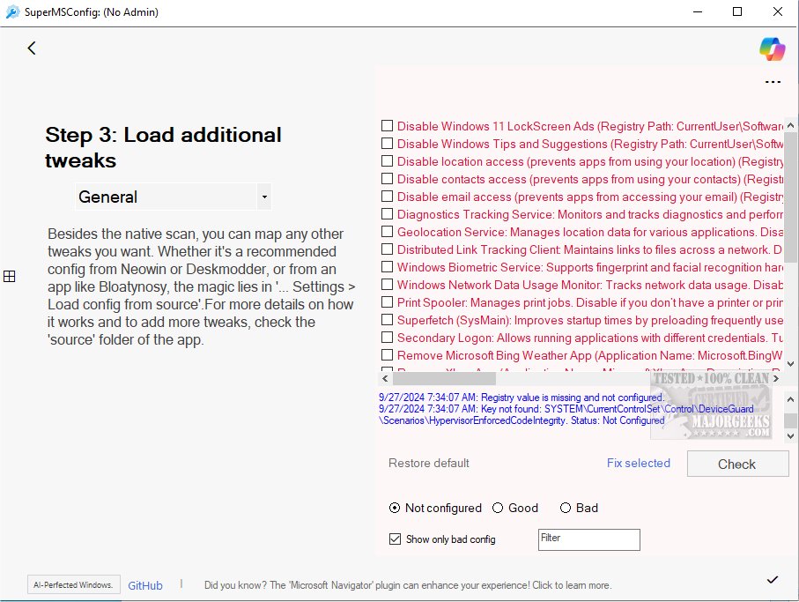Click log line 'Key not found: SYSTEM\CurrentControlSet'
The width and height of the screenshot is (799, 602).
pos(566,414)
